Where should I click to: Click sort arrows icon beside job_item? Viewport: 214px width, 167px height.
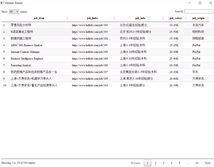67,18
